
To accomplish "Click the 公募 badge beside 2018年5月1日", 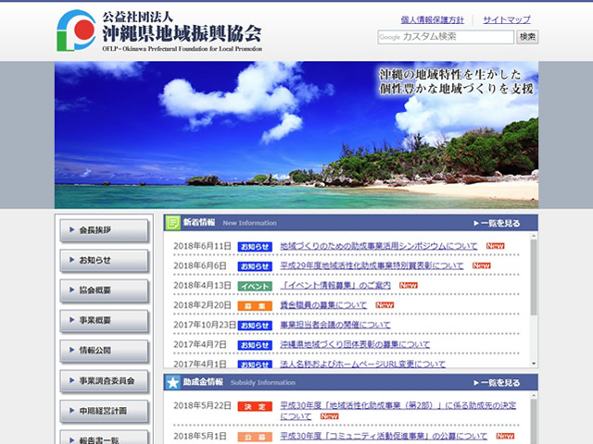I will (x=255, y=436).
